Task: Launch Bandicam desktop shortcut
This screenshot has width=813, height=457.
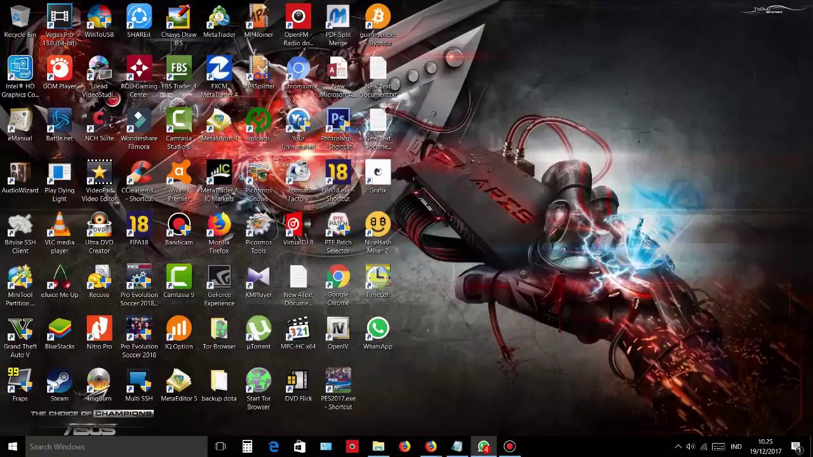Action: point(178,229)
